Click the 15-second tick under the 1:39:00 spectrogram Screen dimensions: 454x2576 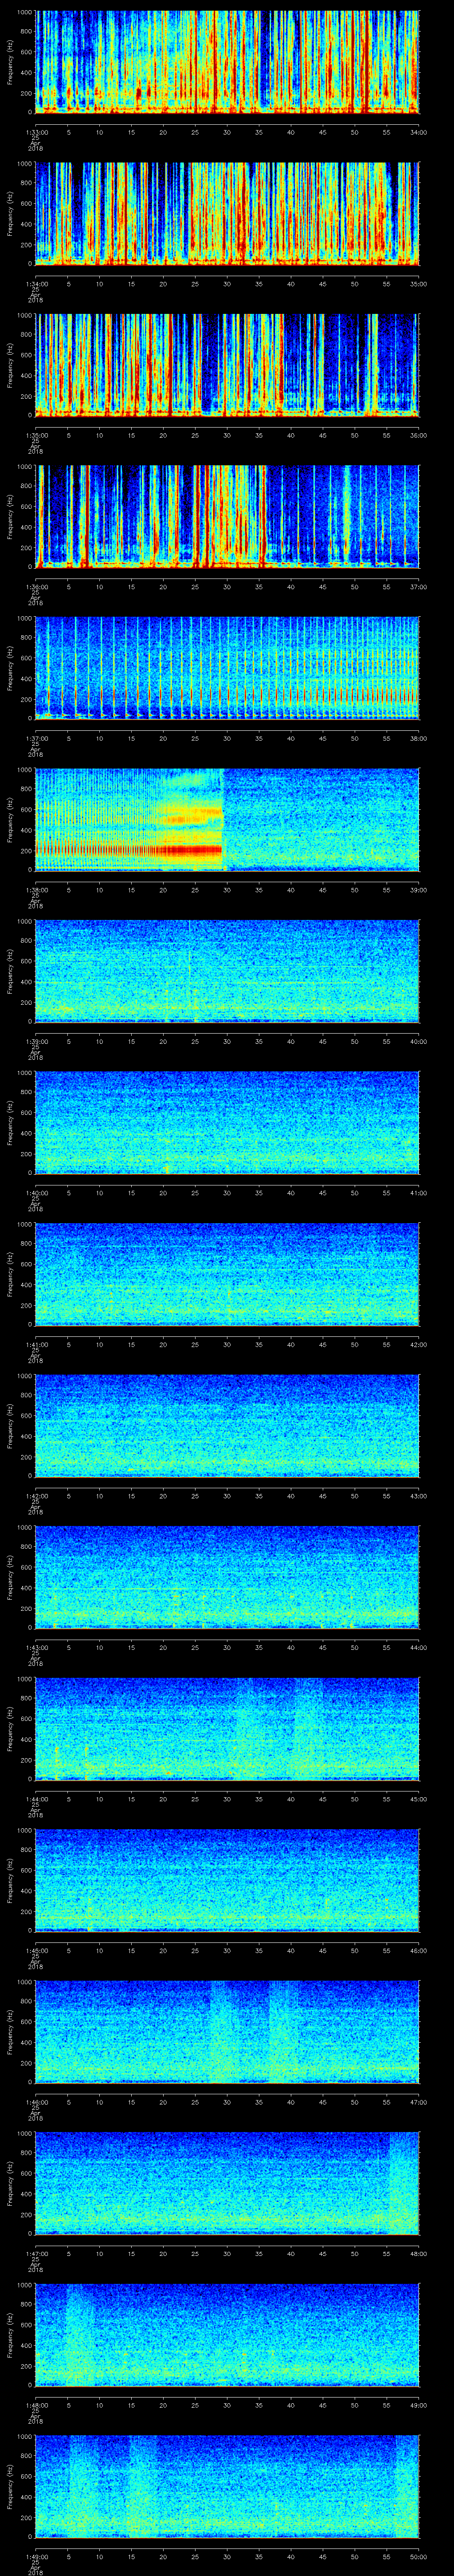point(131,1041)
